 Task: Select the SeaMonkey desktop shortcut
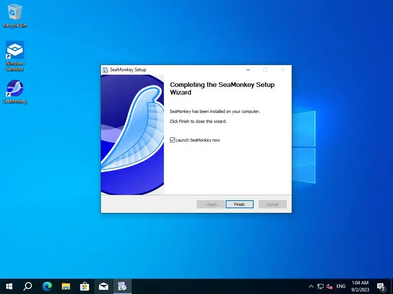tap(15, 92)
